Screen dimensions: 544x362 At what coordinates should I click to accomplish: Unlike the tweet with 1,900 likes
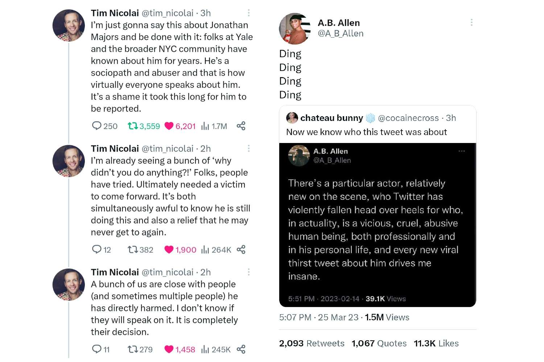pyautogui.click(x=169, y=249)
